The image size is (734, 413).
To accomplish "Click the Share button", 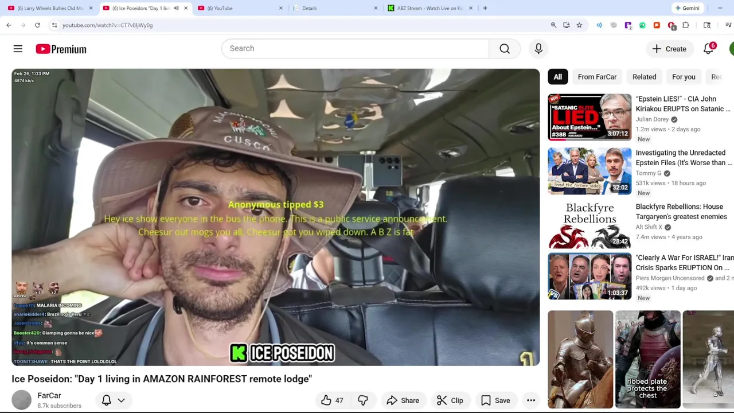I will pos(403,400).
